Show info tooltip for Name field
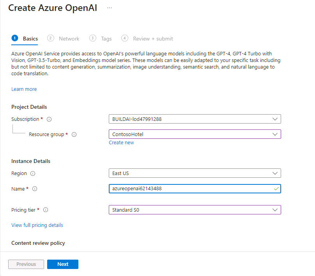Viewport: 315px width, 276px height. (x=35, y=189)
